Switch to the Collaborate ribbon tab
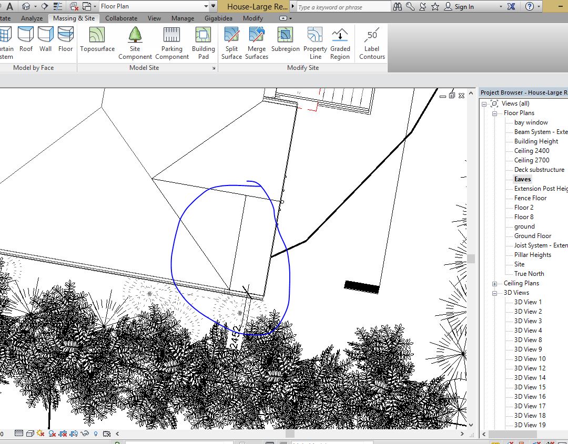The width and height of the screenshot is (568, 444). (121, 18)
